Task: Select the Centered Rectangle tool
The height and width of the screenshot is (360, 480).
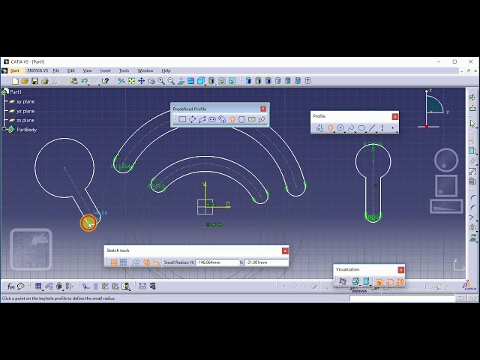Action: 252,119
